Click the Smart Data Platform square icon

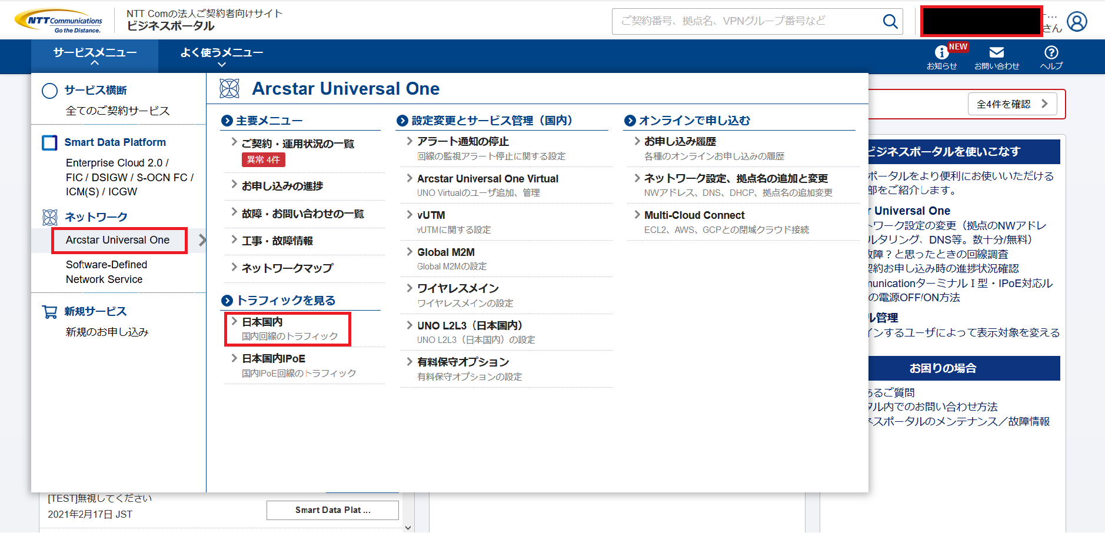pyautogui.click(x=49, y=143)
